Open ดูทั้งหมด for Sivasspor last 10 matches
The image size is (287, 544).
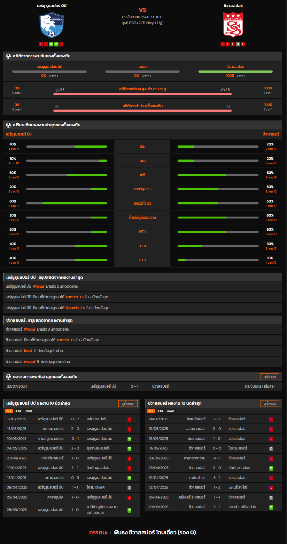(x=270, y=403)
